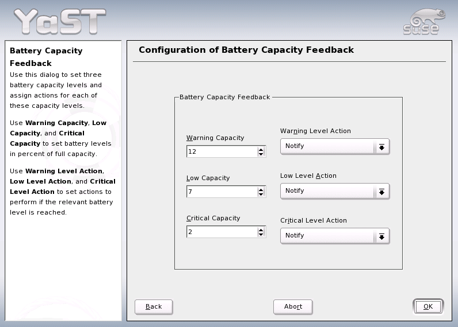Click the SUSE chameleon logo

424,22
